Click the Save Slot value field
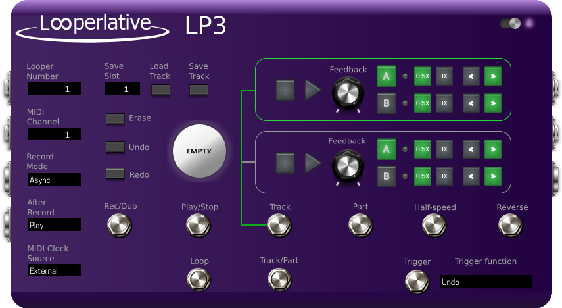Screen dimensions: 562x308 [x=122, y=89]
